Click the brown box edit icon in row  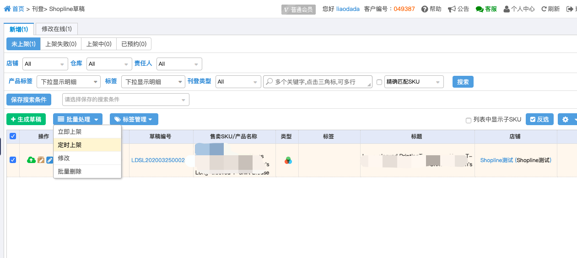pyautogui.click(x=41, y=160)
